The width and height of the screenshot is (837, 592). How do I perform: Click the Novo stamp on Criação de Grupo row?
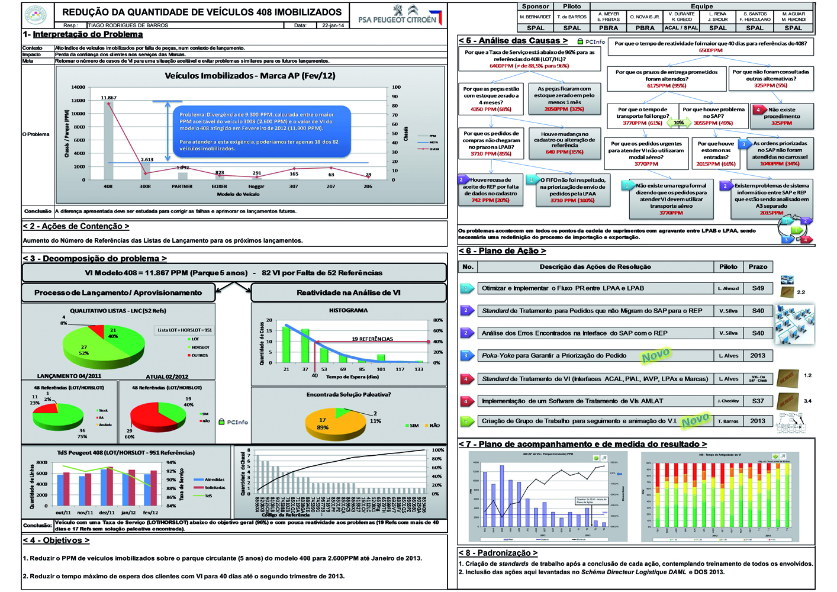click(695, 420)
